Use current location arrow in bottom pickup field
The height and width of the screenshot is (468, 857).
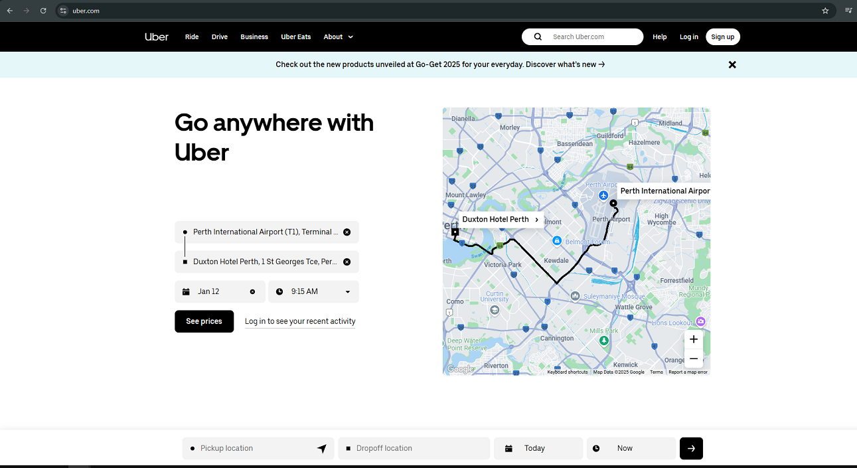pyautogui.click(x=322, y=448)
